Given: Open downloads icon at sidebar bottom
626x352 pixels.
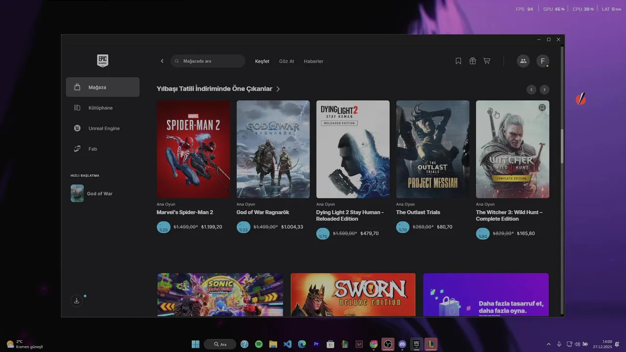Looking at the screenshot, I should tap(76, 301).
